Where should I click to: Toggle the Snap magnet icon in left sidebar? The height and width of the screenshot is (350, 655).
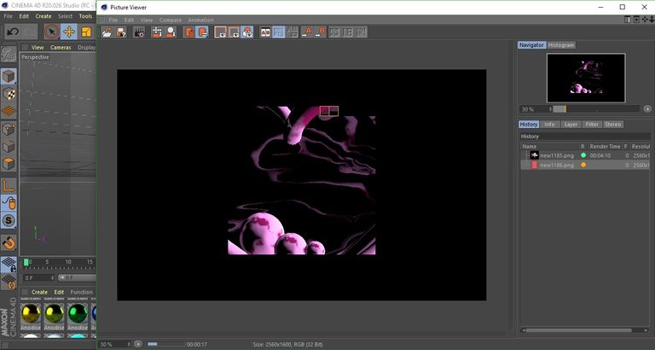point(9,242)
